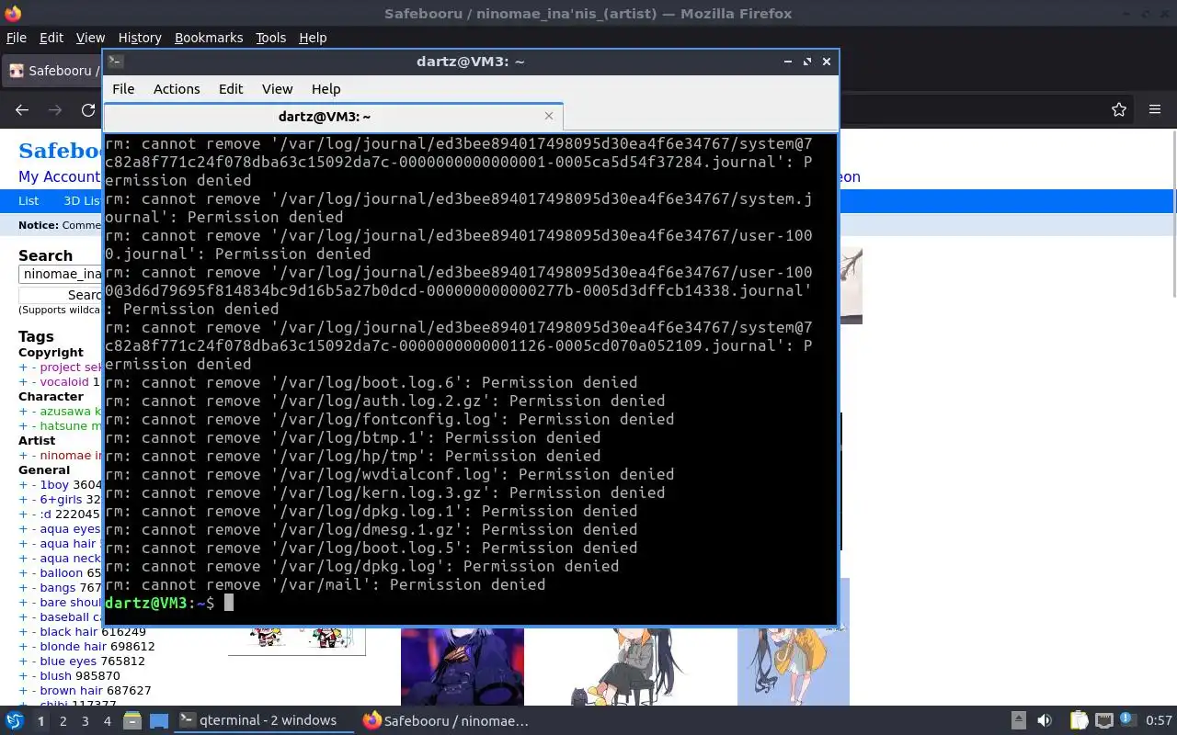Image resolution: width=1177 pixels, height=735 pixels.
Task: Exclude the balloon tag with its minus sign
Action: pyautogui.click(x=33, y=572)
